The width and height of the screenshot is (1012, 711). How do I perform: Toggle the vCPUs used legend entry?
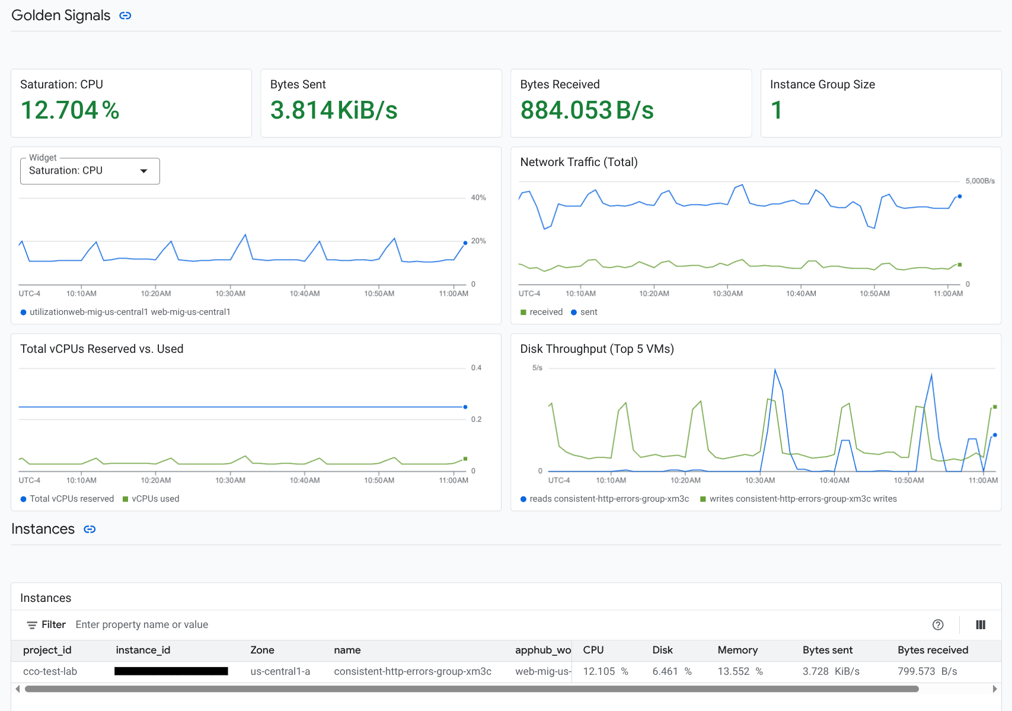pyautogui.click(x=151, y=499)
